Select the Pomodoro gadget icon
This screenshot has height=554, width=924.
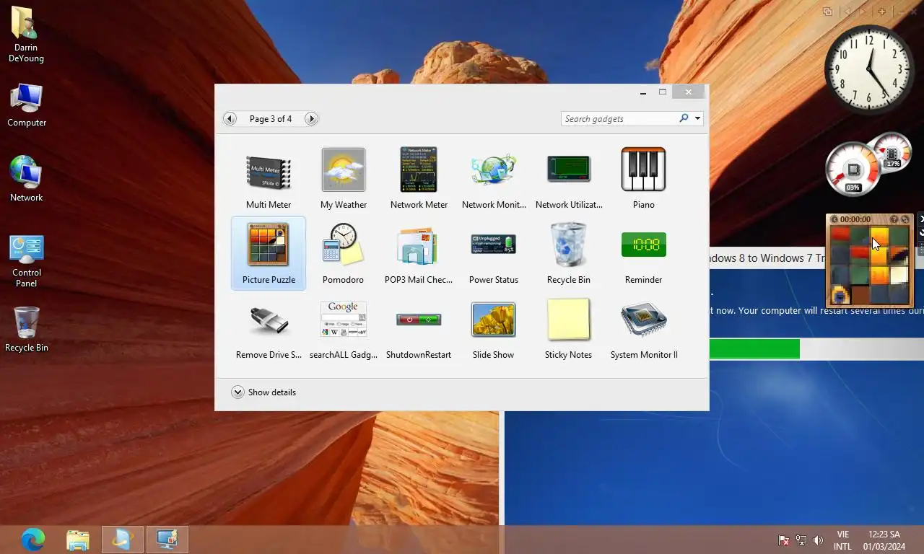pos(344,245)
